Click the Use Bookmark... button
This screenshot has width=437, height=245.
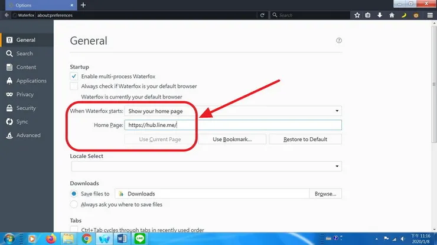232,140
